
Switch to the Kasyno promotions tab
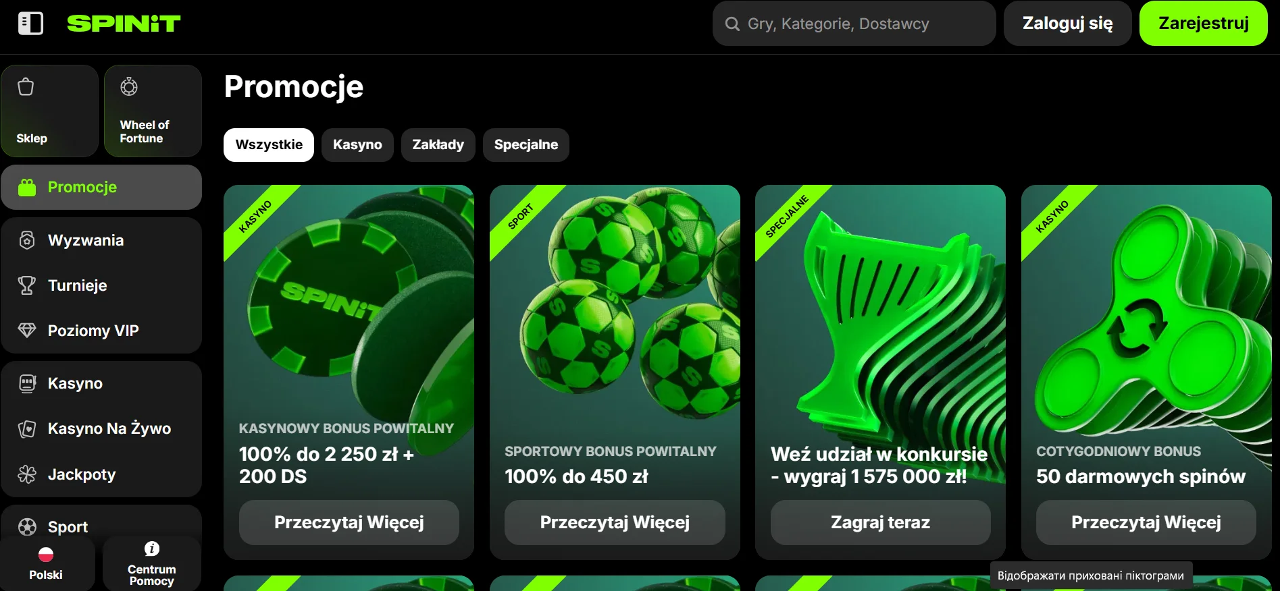point(357,145)
